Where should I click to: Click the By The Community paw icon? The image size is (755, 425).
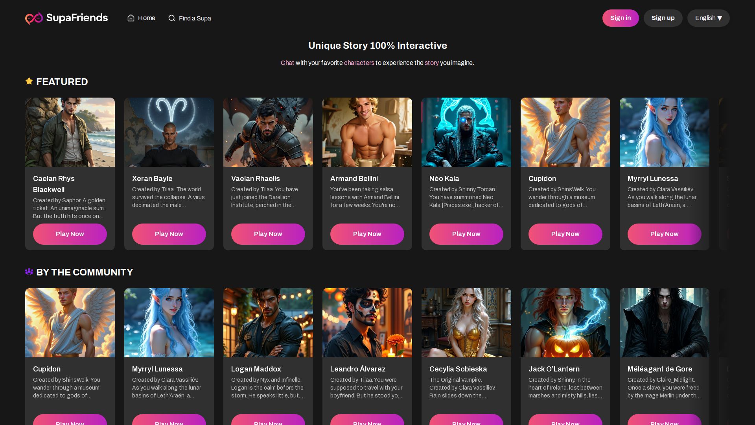[29, 272]
